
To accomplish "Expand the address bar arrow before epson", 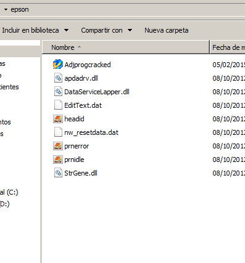I will pos(6,9).
